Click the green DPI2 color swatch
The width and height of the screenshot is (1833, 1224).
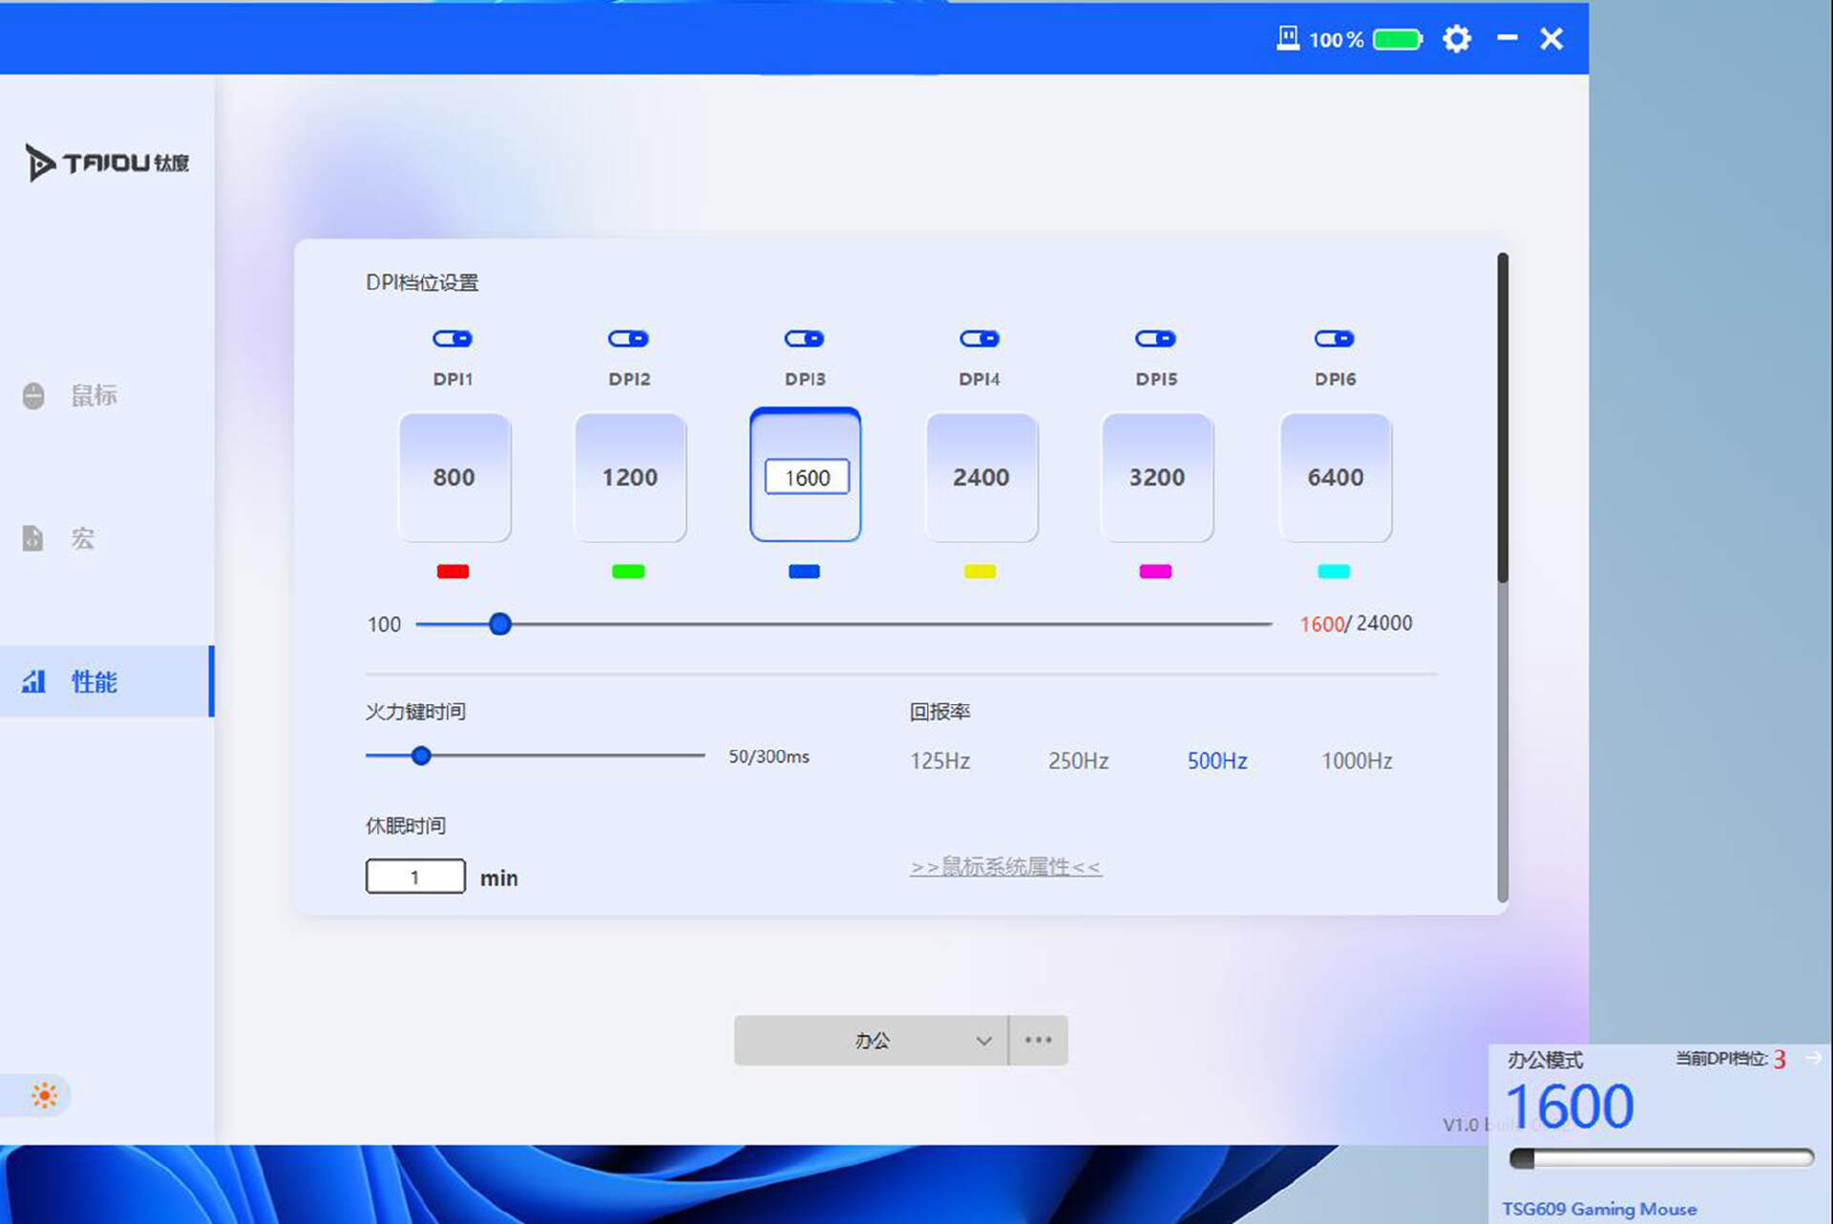(x=628, y=571)
